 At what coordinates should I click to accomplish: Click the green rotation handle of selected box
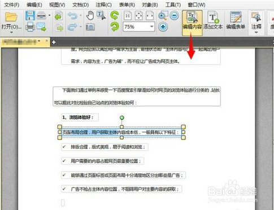pyautogui.click(x=122, y=118)
